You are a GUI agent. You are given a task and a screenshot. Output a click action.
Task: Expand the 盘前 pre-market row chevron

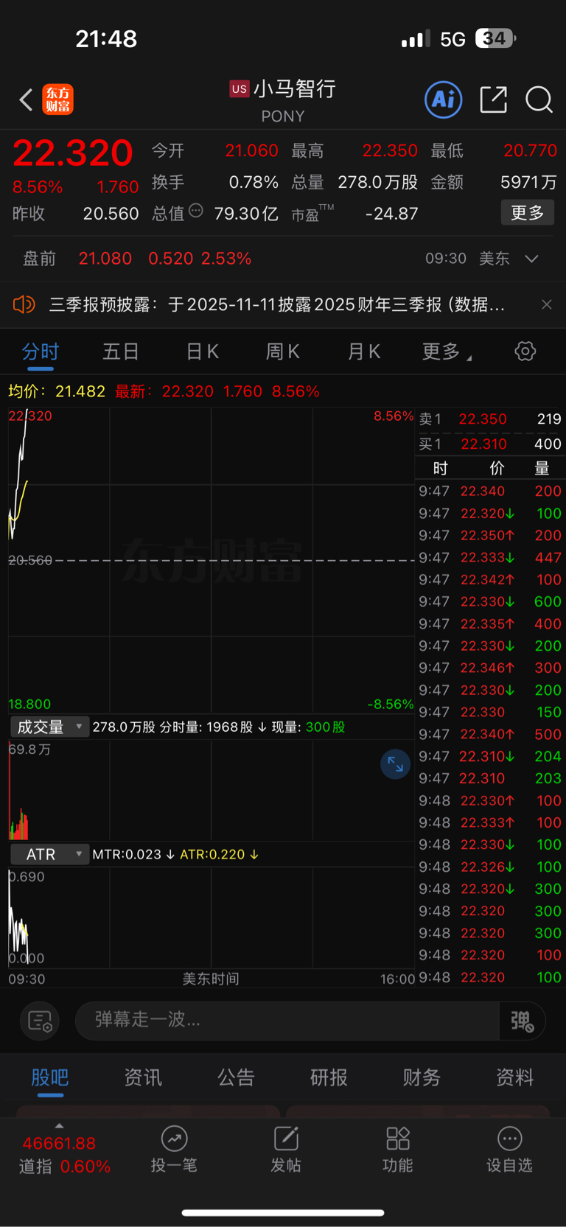click(532, 259)
